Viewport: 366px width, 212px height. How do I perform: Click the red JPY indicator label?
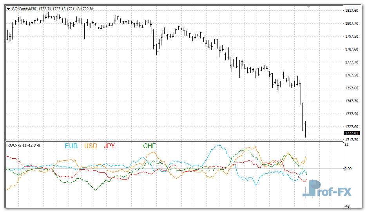tap(109, 146)
